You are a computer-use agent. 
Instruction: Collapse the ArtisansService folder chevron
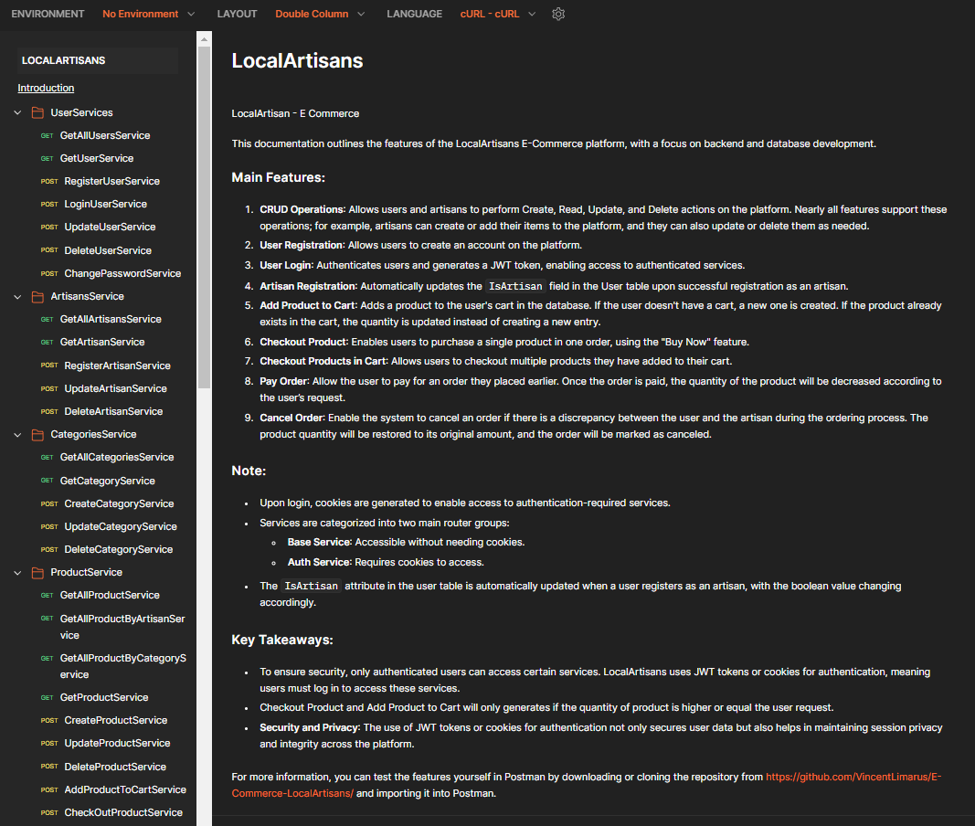17,297
